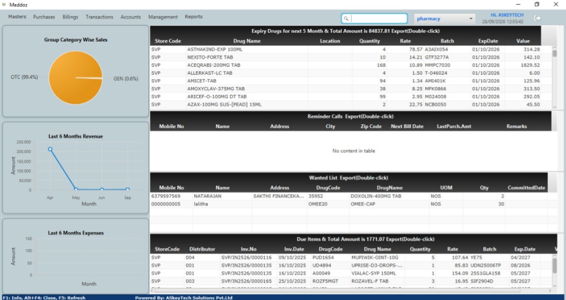Click the Inv.Date column header

tap(294, 249)
